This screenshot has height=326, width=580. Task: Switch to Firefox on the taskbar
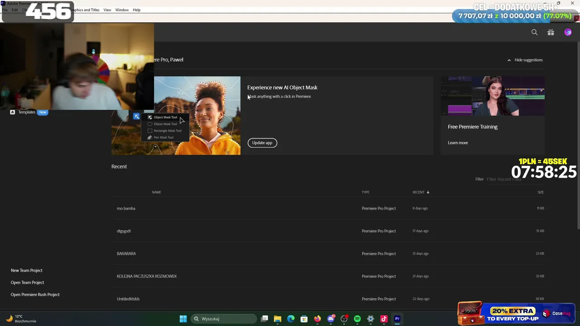[x=318, y=319]
